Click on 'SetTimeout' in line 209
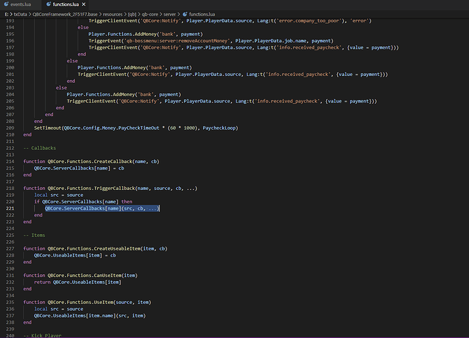Viewport: 469px width, 338px height. coord(48,128)
